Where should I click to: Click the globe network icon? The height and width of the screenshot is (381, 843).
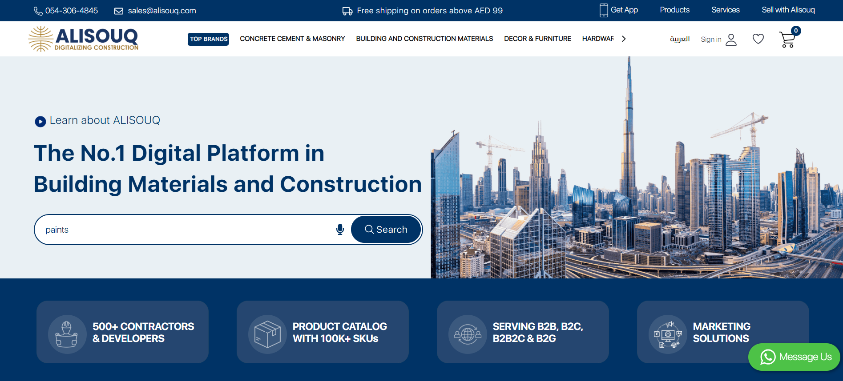click(468, 334)
